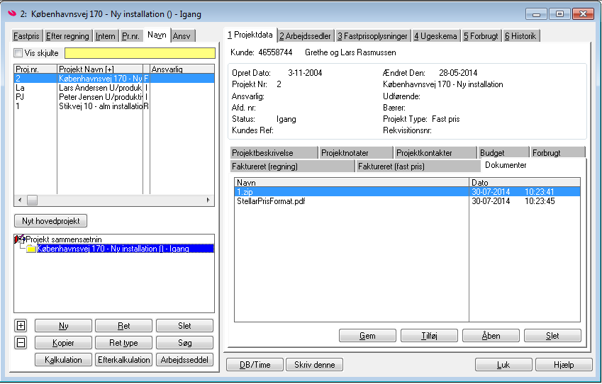Click the Ny button
Image resolution: width=602 pixels, height=384 pixels.
pos(63,326)
